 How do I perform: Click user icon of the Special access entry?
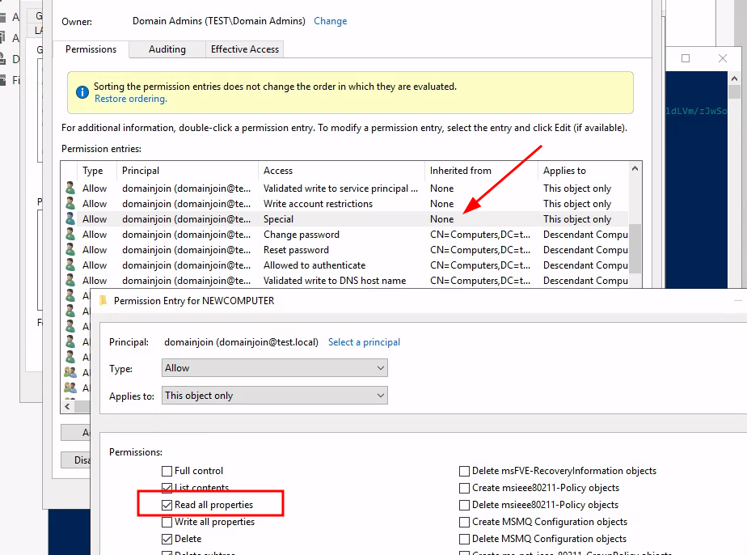point(70,219)
